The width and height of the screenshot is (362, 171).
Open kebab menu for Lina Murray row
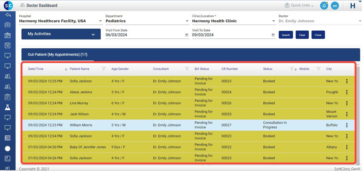[347, 103]
